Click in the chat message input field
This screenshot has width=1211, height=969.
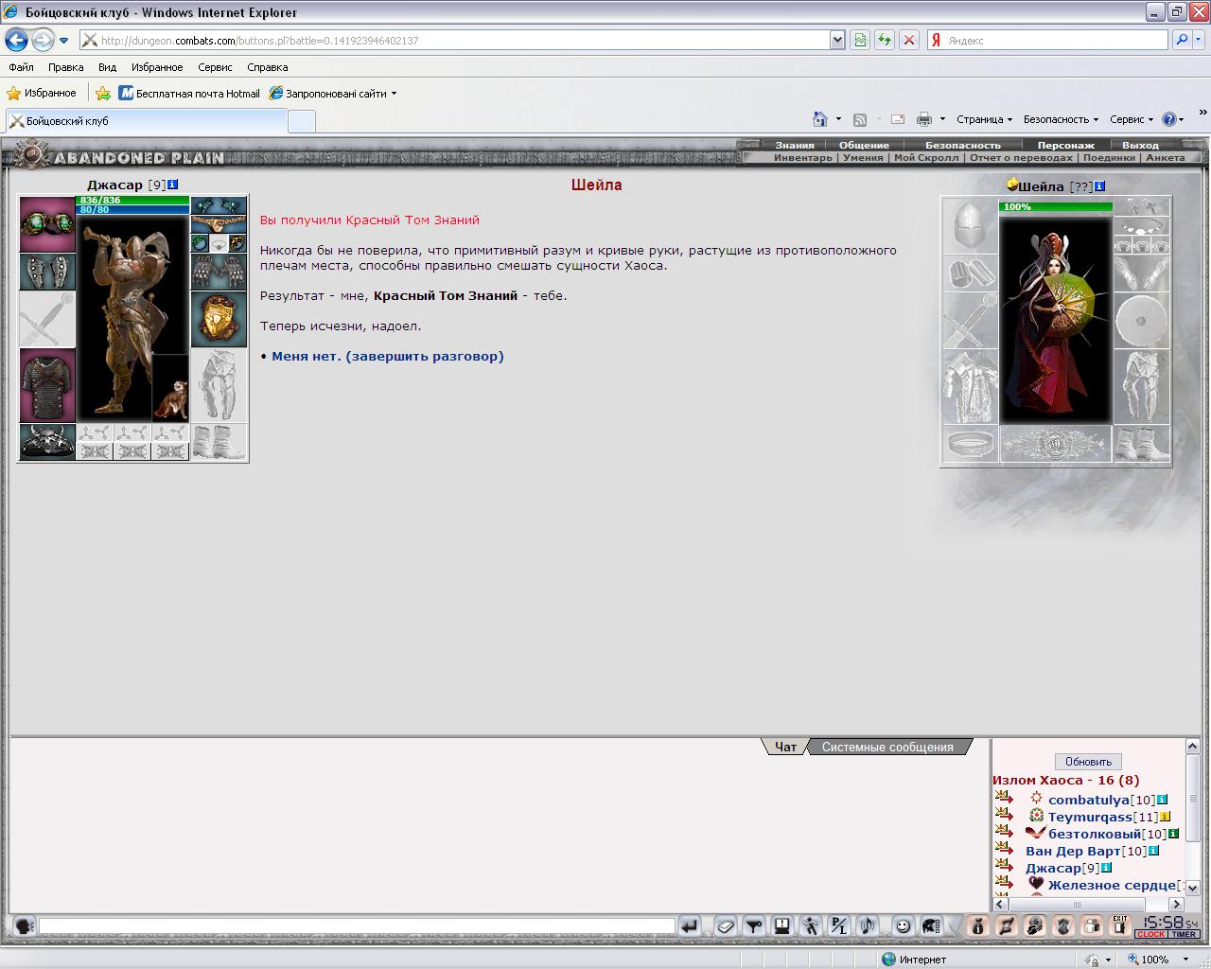tap(357, 926)
